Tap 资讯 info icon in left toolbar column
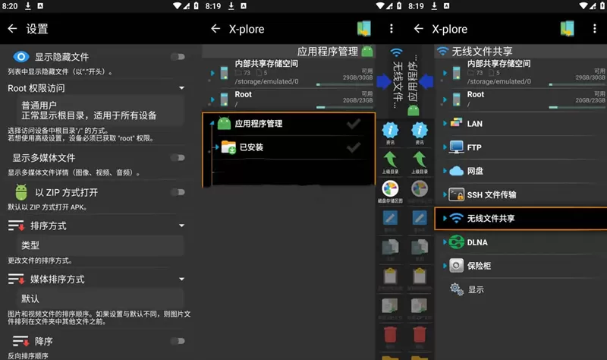Screen dimensions: 607x360 (x=390, y=133)
